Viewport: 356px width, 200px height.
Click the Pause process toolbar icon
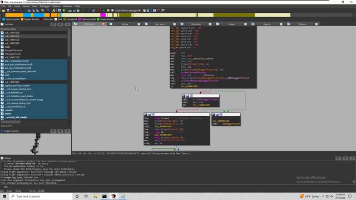[x=108, y=11]
